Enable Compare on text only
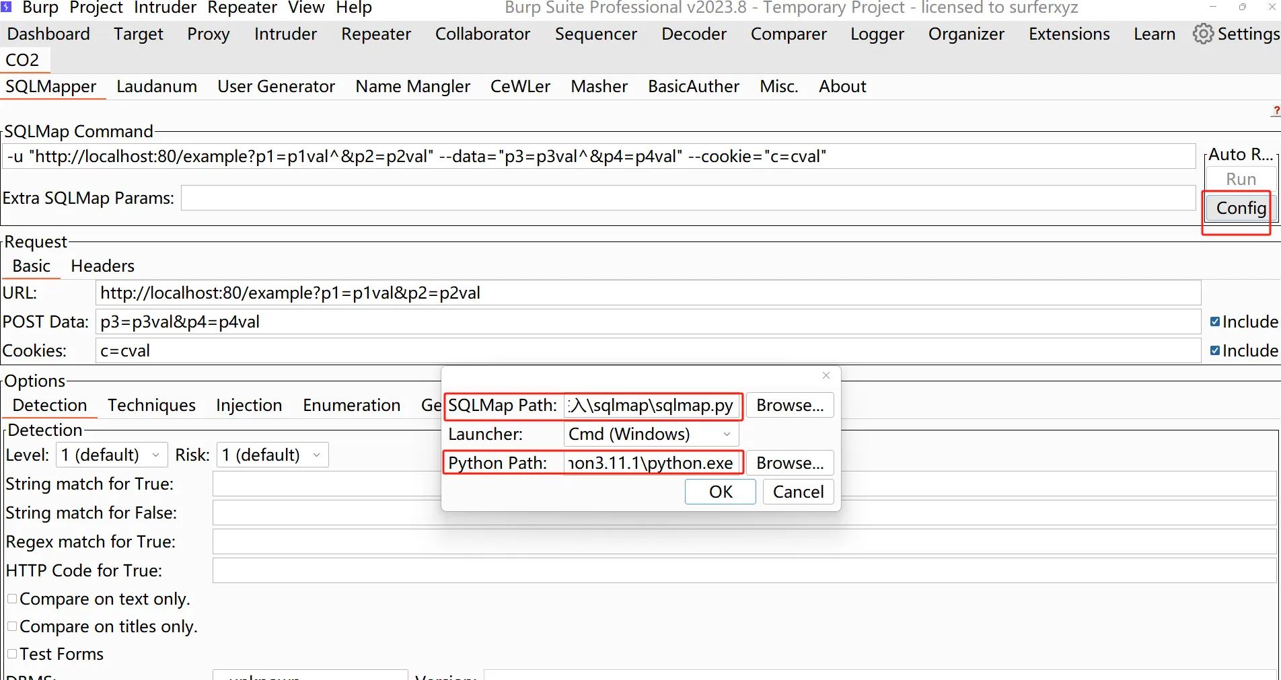 (12, 599)
